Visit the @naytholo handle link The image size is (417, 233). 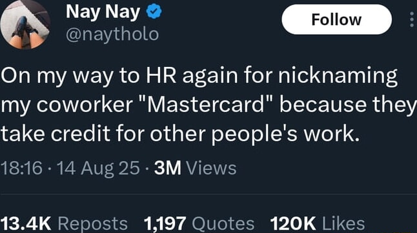[x=112, y=35]
